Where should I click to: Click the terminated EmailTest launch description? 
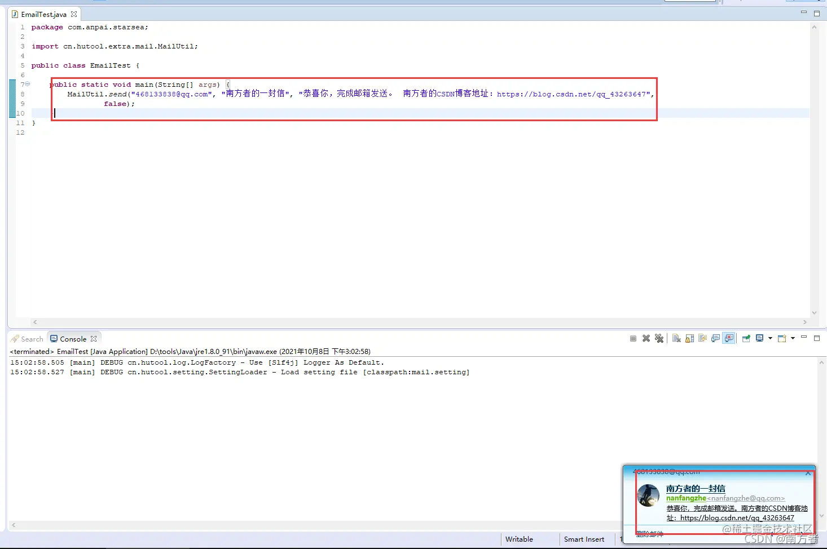pos(190,351)
